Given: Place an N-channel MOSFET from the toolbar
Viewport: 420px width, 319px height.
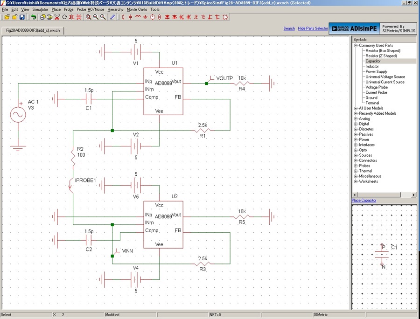Looking at the screenshot, I should pyautogui.click(x=196, y=17).
